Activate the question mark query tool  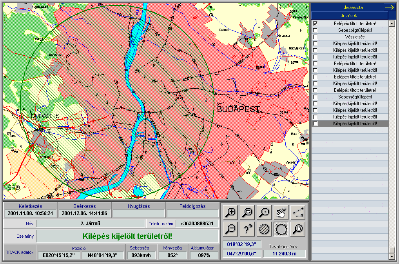pyautogui.click(x=247, y=229)
